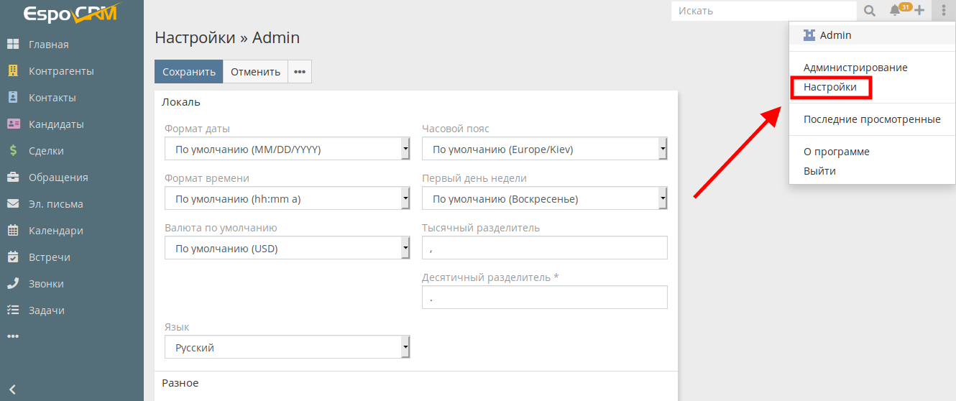Open Кандидаты section
Image resolution: width=956 pixels, height=401 pixels.
pos(56,124)
